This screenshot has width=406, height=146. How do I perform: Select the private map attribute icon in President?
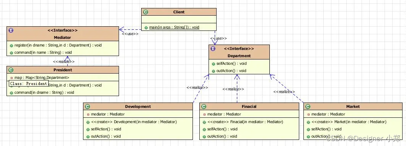click(11, 78)
